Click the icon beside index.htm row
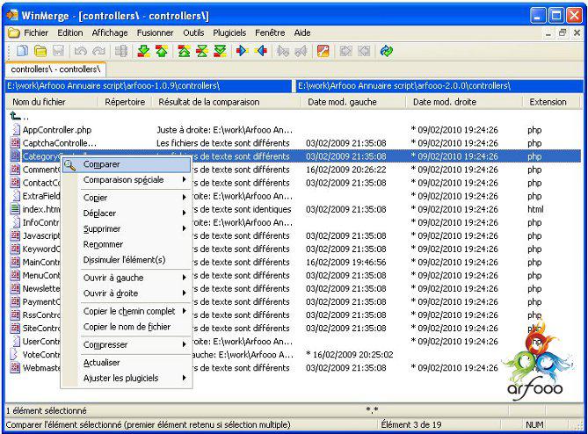Screen dimensions: 588x434 [x=15, y=209]
